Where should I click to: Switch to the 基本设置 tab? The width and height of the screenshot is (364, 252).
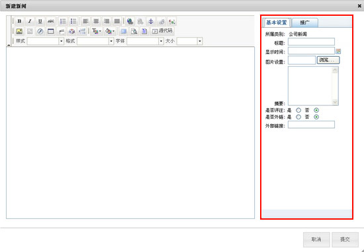[277, 22]
